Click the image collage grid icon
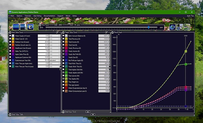The image size is (203, 123). 180,27
